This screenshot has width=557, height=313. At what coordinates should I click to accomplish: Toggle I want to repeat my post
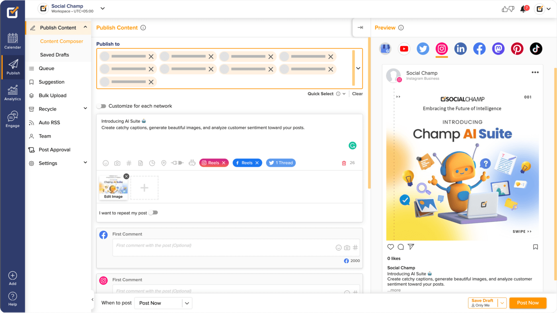tap(153, 213)
